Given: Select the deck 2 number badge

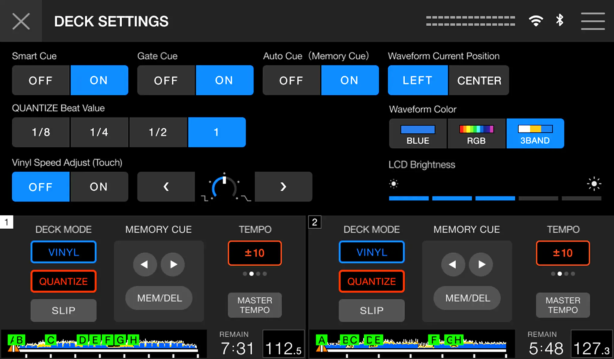Looking at the screenshot, I should (x=315, y=222).
